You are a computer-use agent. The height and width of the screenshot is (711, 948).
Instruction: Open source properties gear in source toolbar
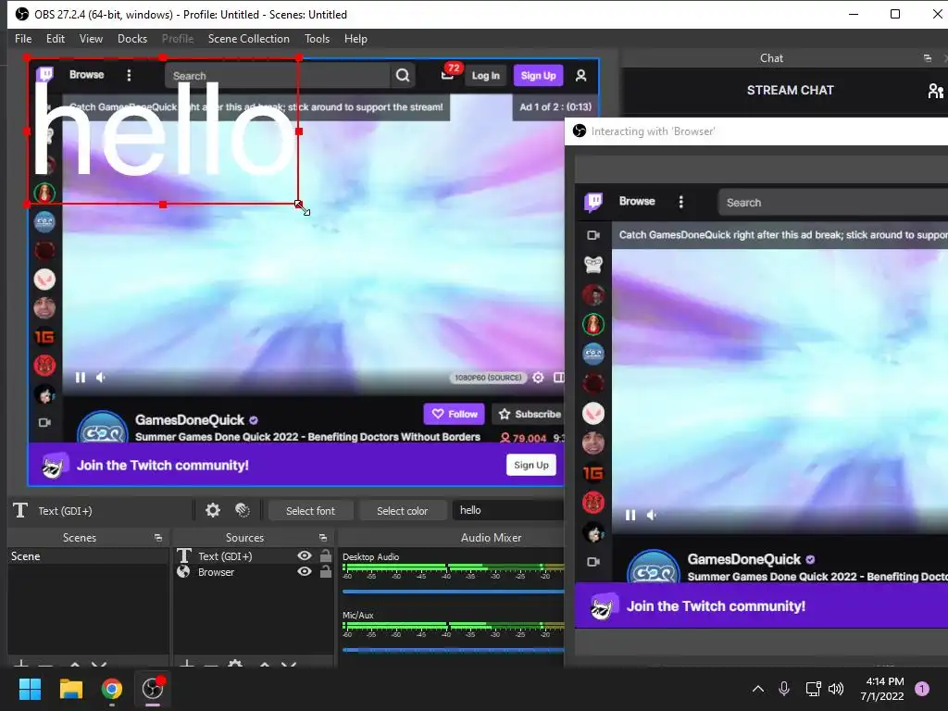213,510
